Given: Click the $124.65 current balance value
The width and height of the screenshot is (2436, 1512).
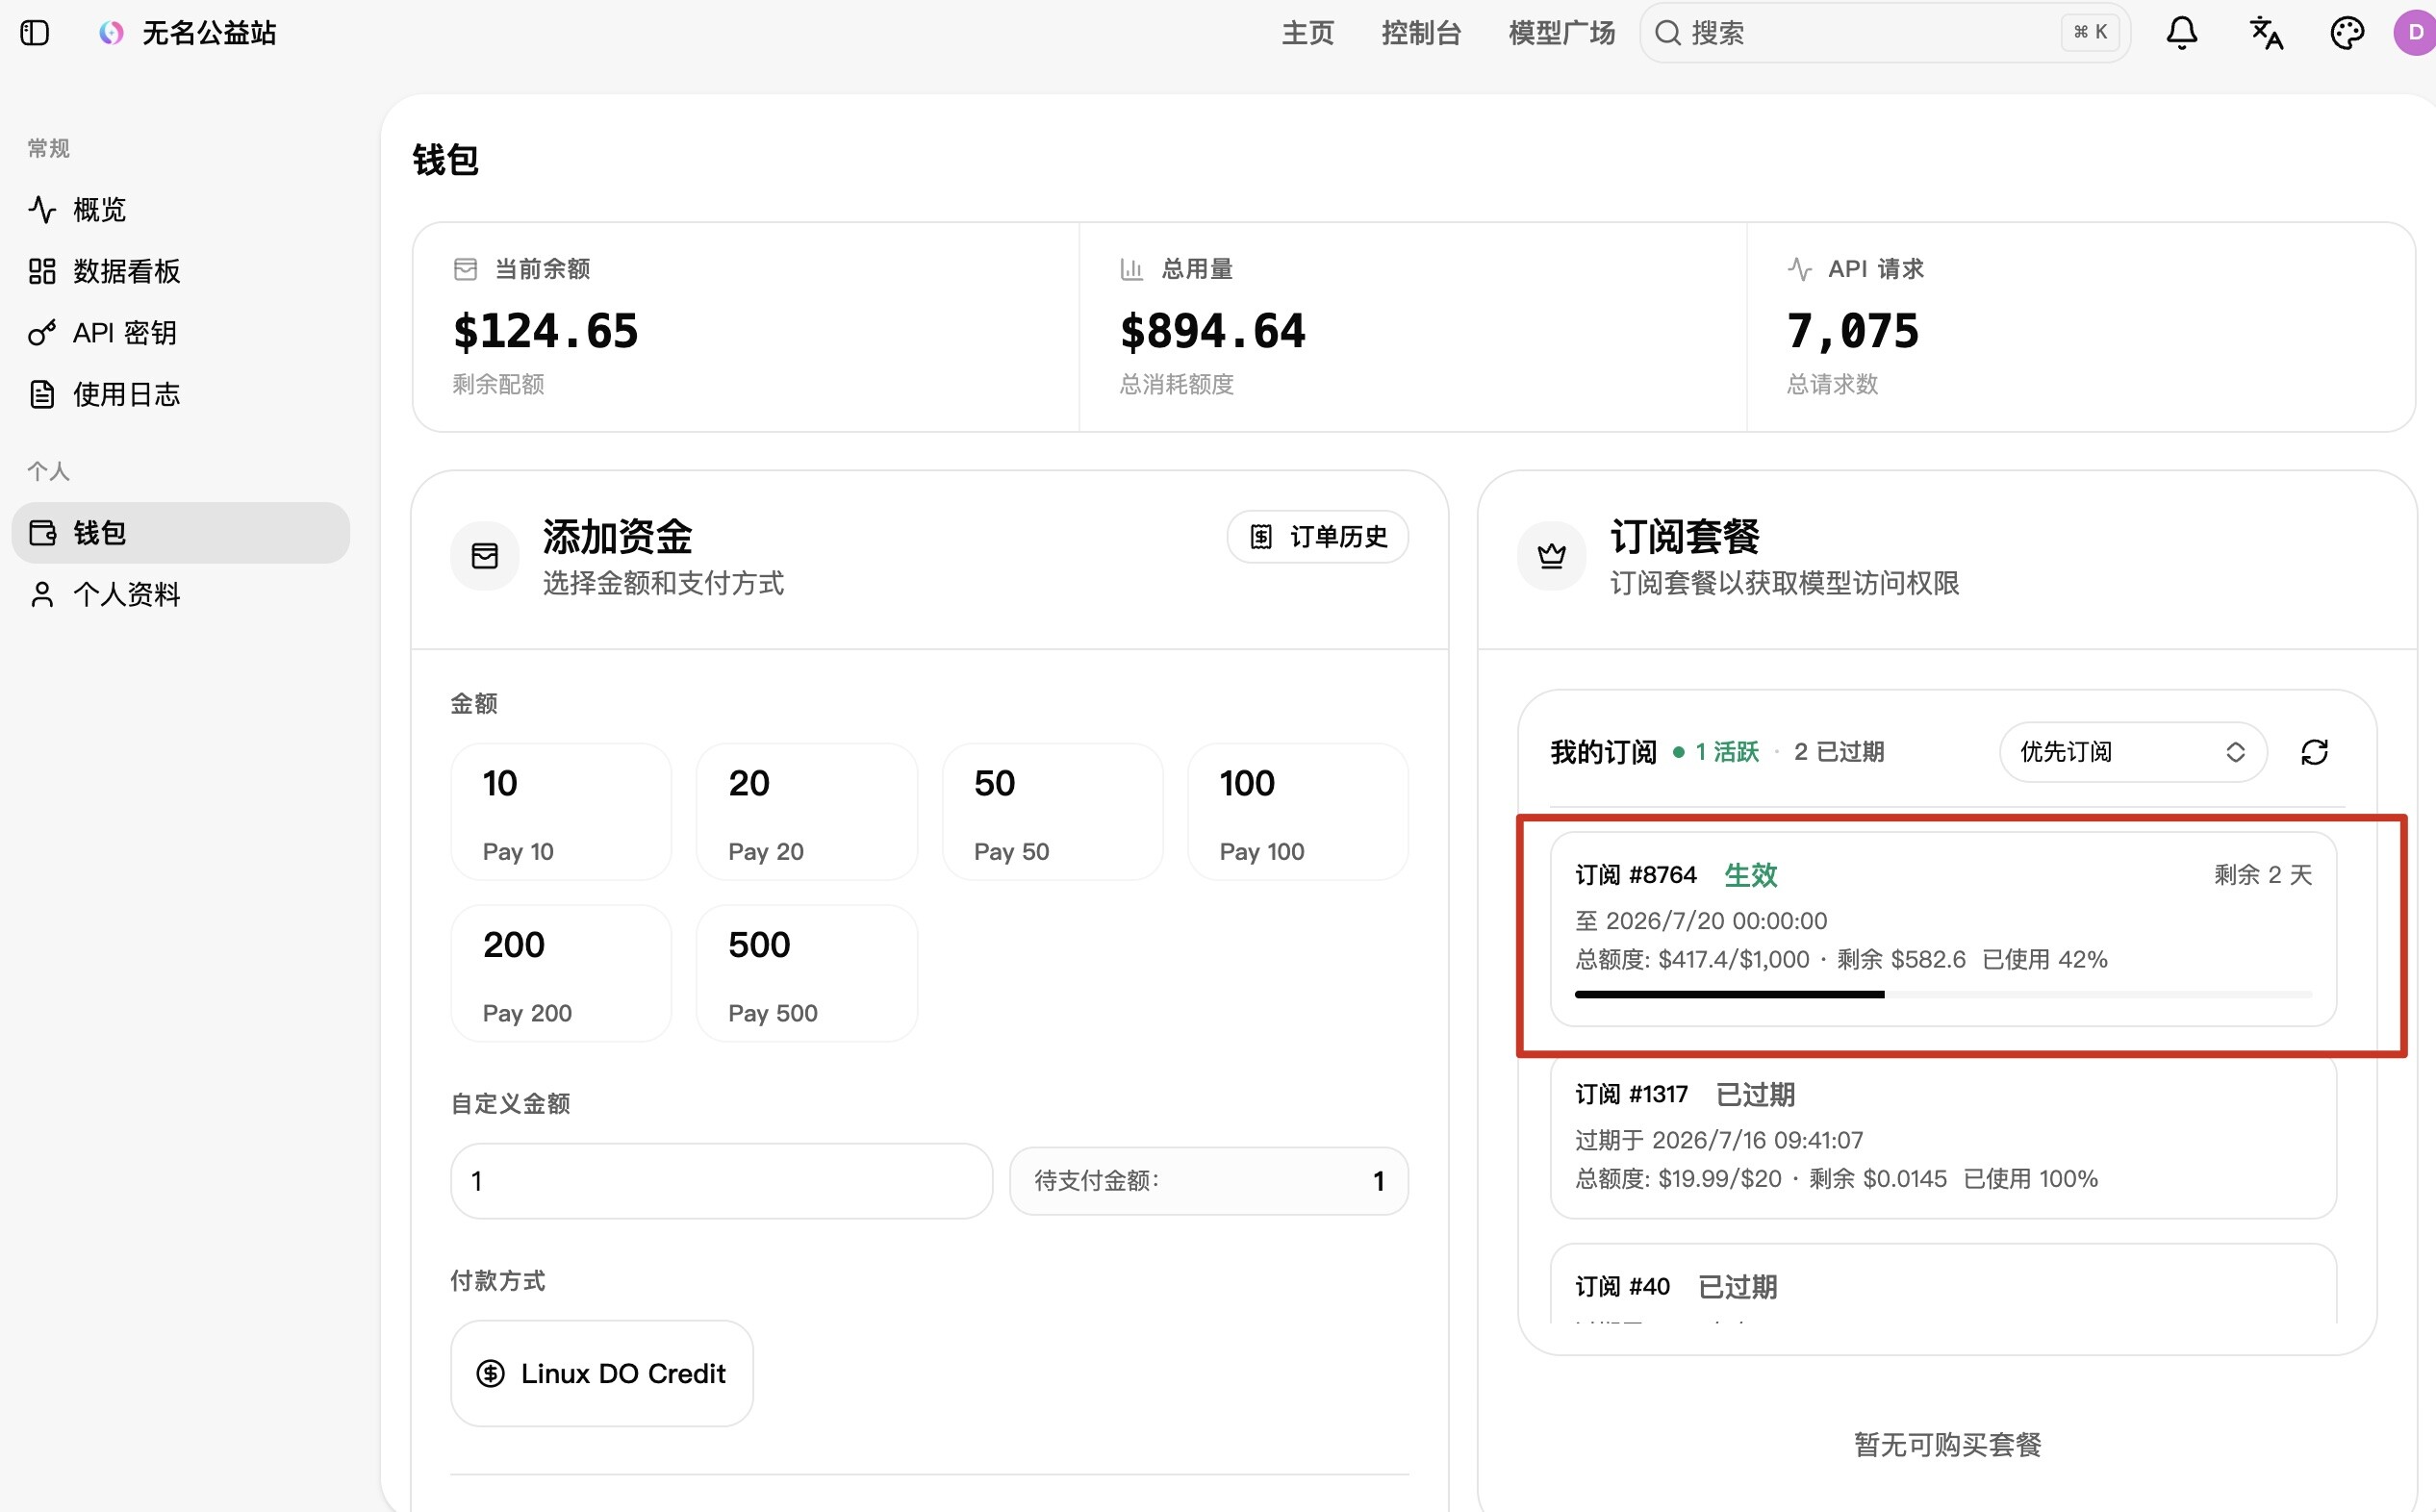Looking at the screenshot, I should point(546,332).
